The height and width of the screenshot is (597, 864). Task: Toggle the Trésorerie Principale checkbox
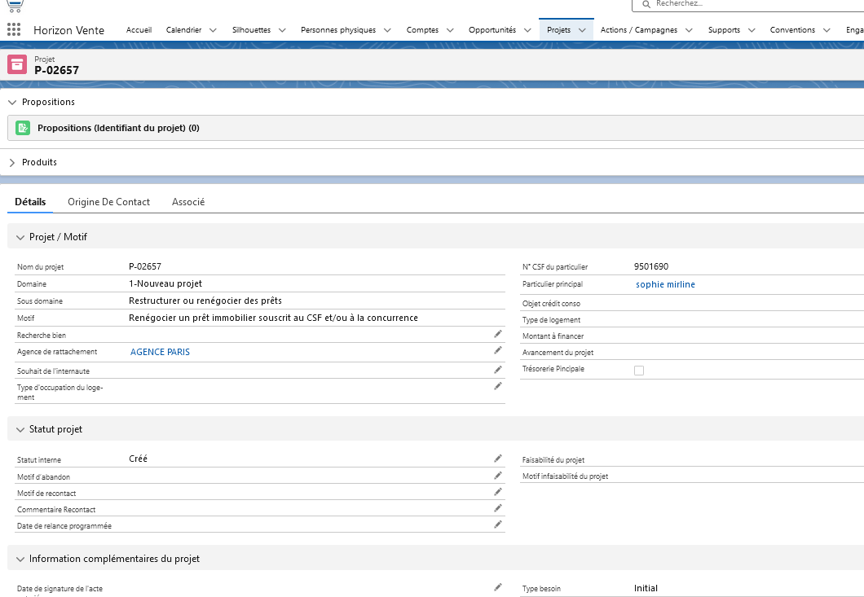[639, 370]
